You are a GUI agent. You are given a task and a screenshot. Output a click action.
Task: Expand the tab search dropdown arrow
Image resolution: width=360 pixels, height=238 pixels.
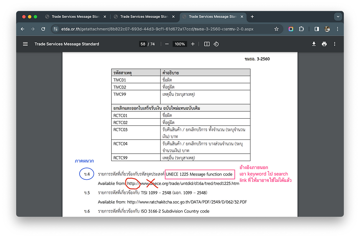click(x=338, y=17)
